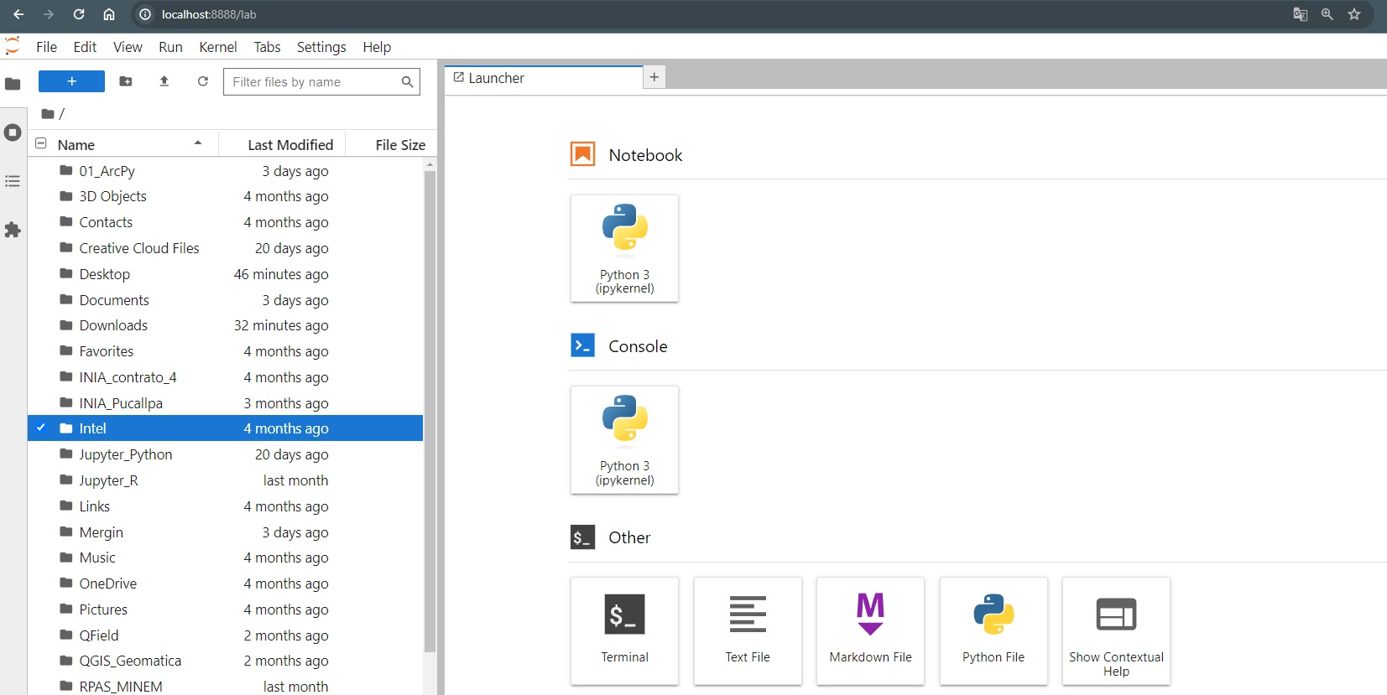Open Running Terminals and Kernels sidebar
The image size is (1387, 695).
tap(13, 132)
